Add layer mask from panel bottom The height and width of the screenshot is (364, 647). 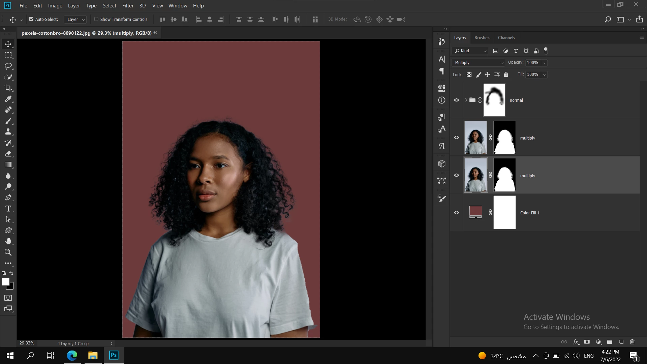point(587,342)
